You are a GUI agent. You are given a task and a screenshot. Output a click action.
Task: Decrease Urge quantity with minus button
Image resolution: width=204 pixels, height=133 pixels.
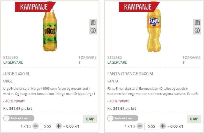pos(35,126)
